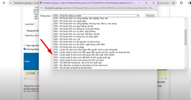This screenshot has height=100, width=191.
Task: Click dropdown list scroll-up arrow
Action: (x=185, y=19)
